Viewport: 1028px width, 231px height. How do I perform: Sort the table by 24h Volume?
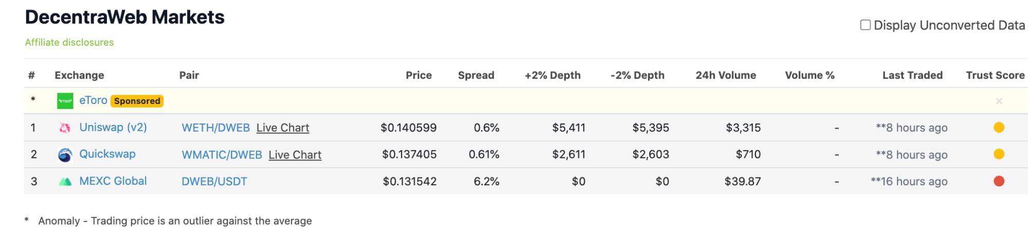tap(726, 75)
